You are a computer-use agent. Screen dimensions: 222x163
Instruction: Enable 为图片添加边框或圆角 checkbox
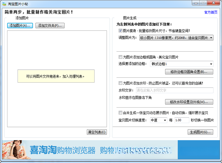120,57
